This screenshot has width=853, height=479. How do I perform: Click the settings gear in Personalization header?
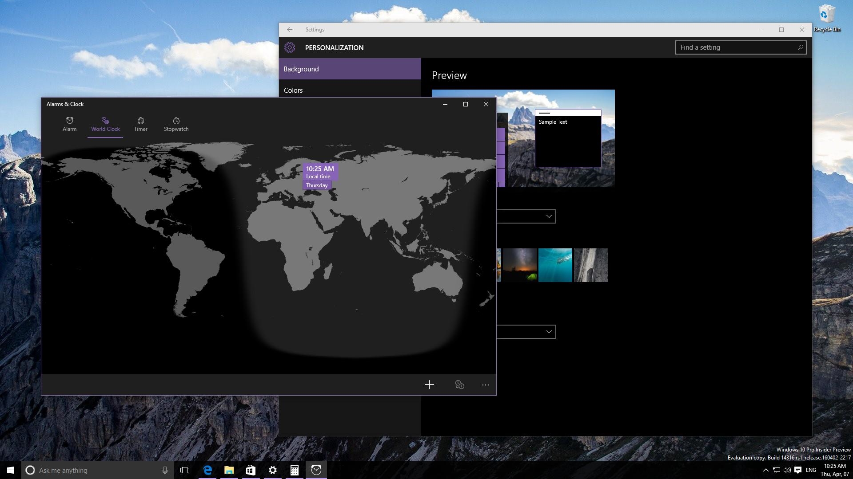pos(290,47)
